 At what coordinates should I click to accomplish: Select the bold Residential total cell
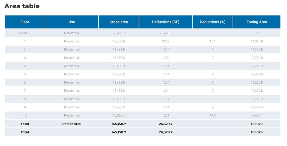click(x=72, y=124)
